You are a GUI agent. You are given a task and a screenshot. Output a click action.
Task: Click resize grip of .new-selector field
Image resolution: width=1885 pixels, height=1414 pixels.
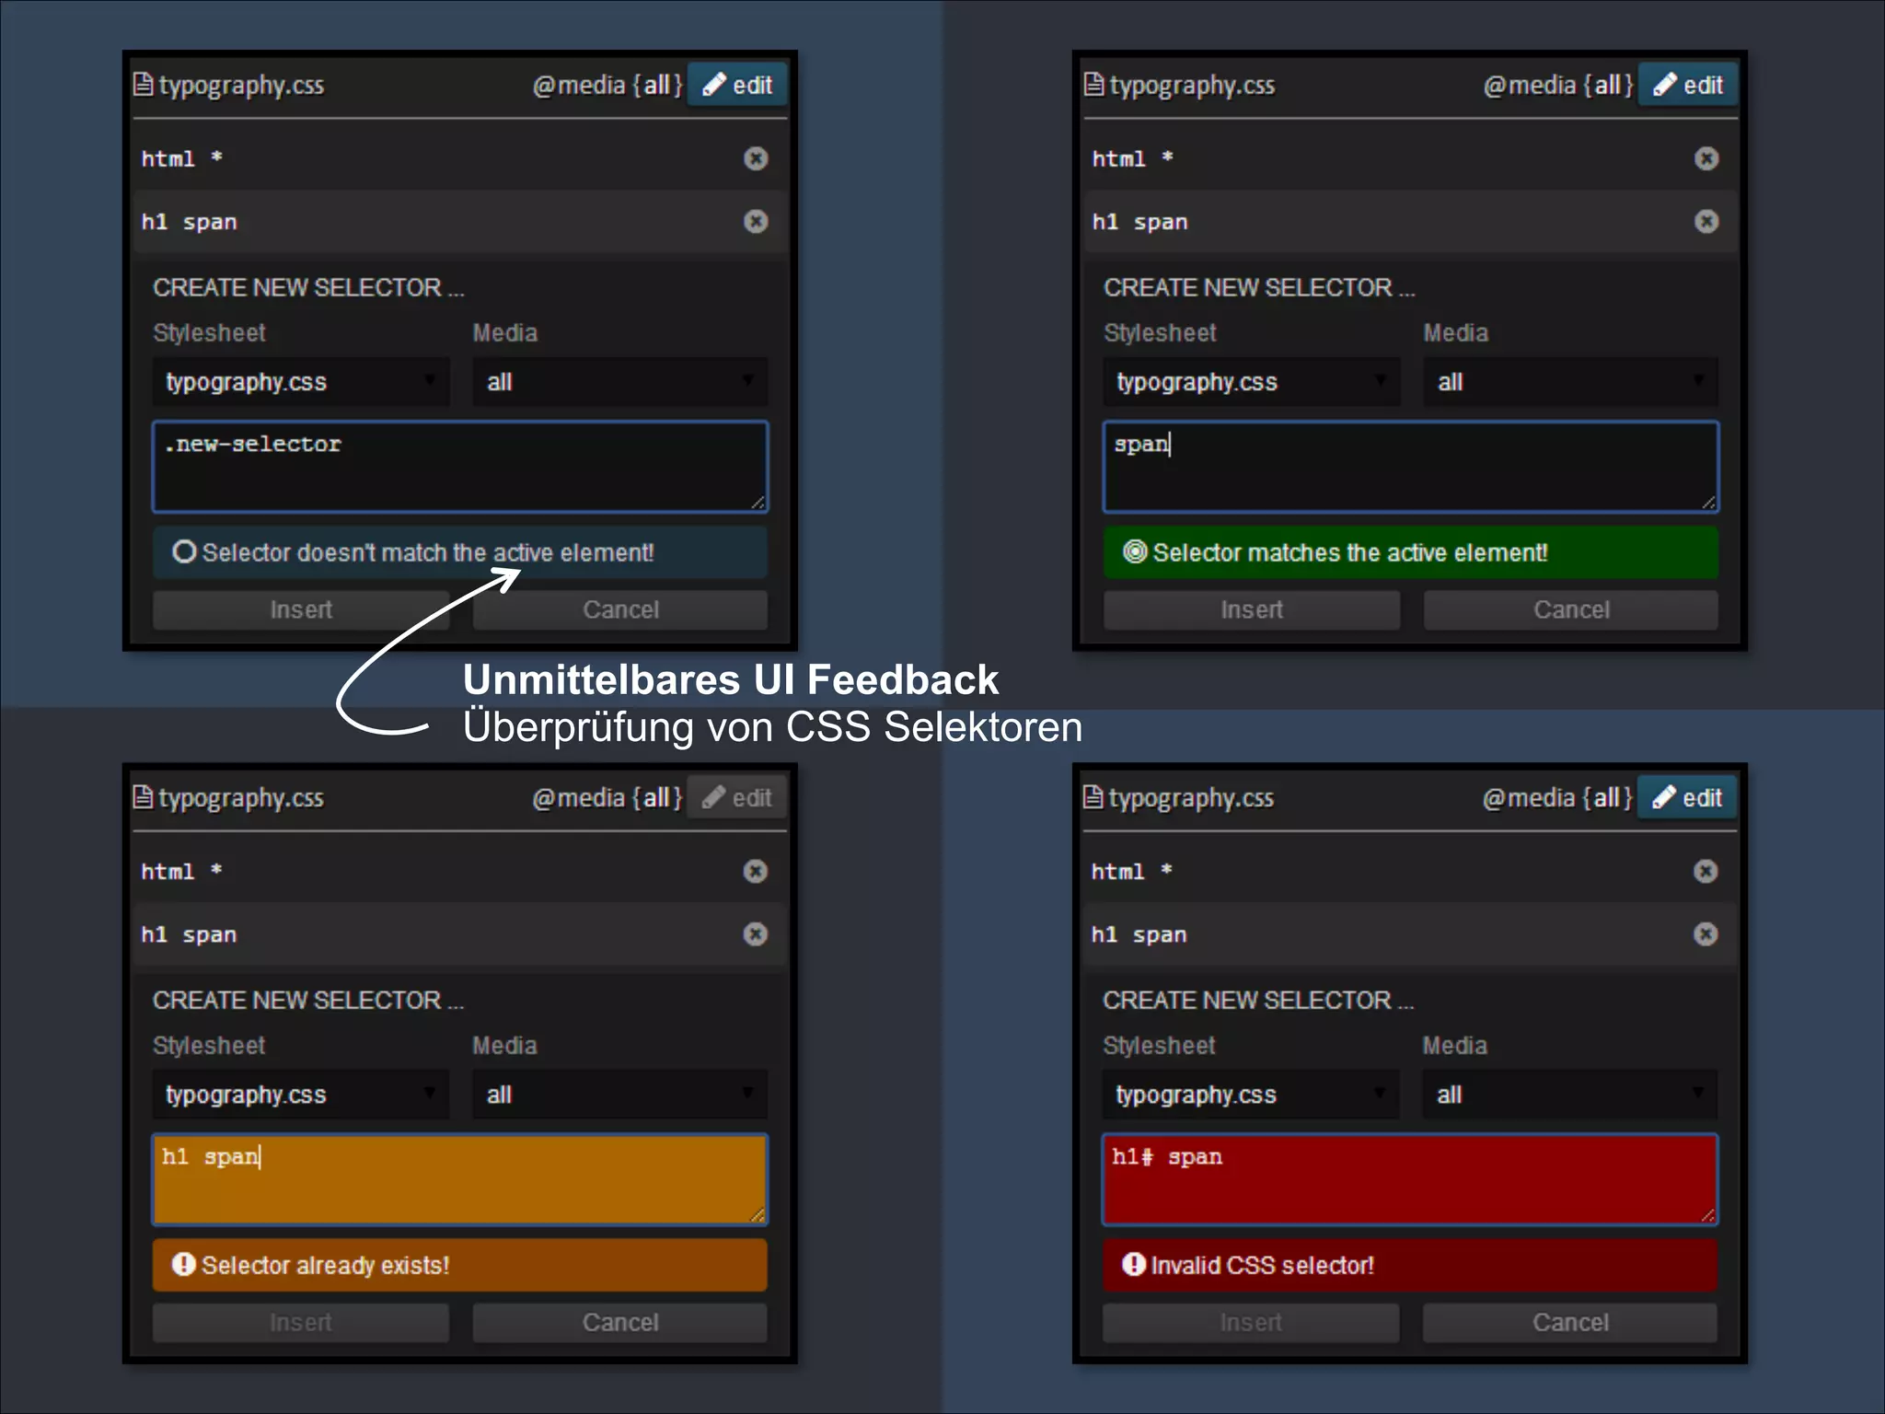tap(757, 502)
